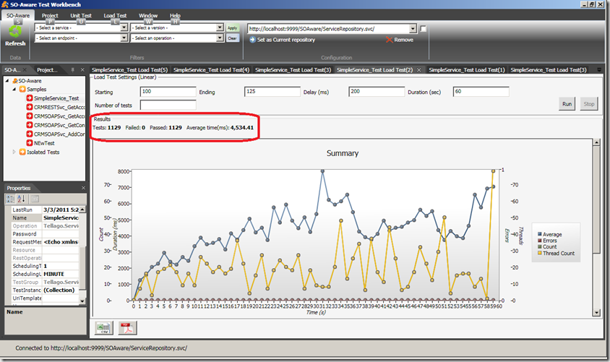Close the SimpleService_Test Load Test(2) tab
Viewport: 610px width, 362px height.
click(x=419, y=70)
